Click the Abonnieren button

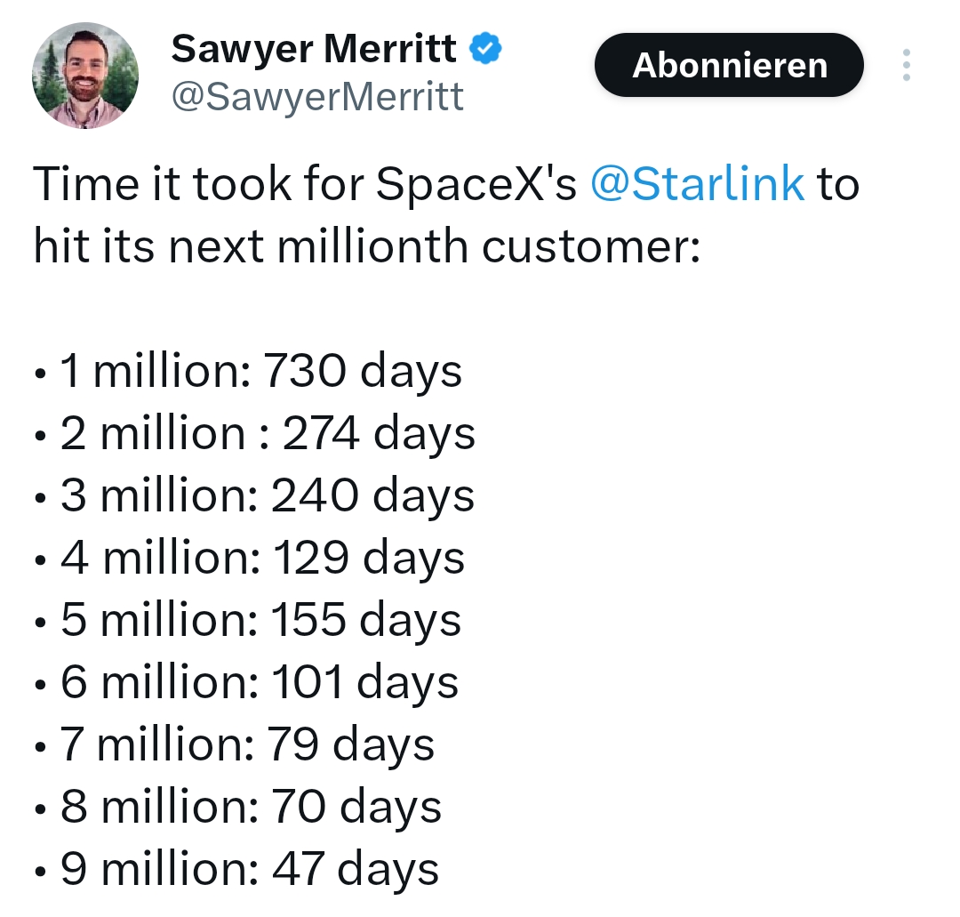click(729, 65)
